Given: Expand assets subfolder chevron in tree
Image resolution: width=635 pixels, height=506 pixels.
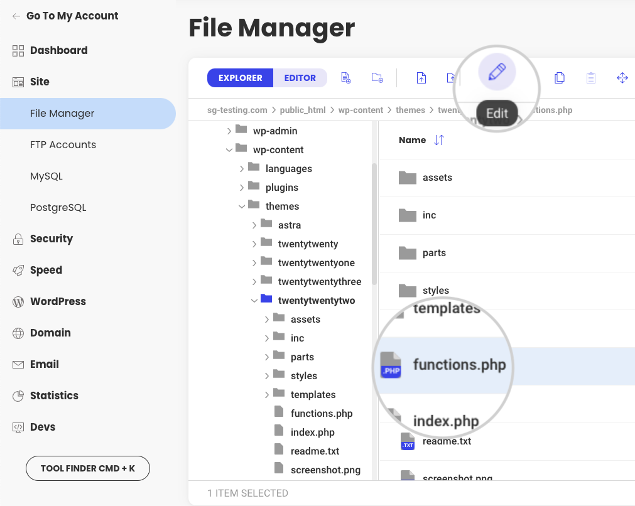Looking at the screenshot, I should click(x=266, y=320).
